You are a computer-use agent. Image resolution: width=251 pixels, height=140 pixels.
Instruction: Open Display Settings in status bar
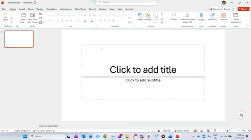[181, 131]
